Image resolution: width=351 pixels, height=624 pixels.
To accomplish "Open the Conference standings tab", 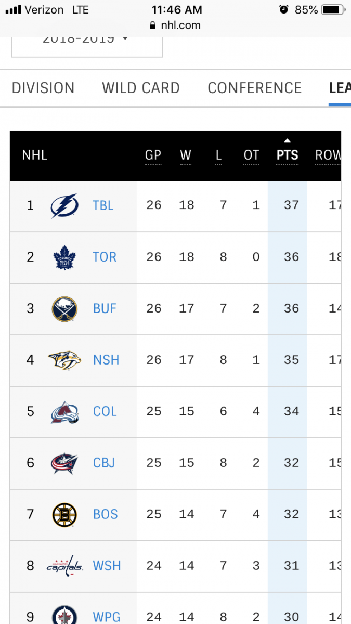I will point(255,88).
